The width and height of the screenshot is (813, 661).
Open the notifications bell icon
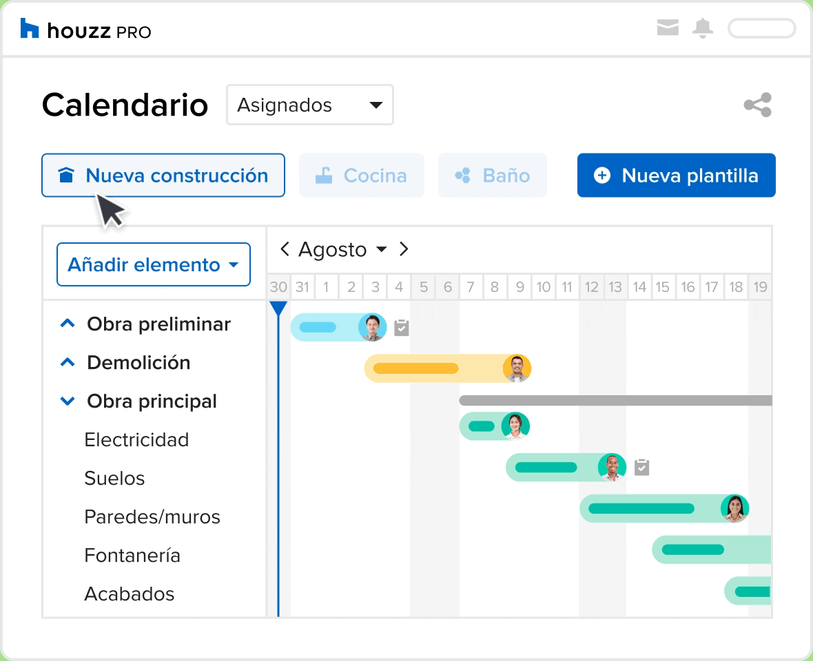pos(703,28)
